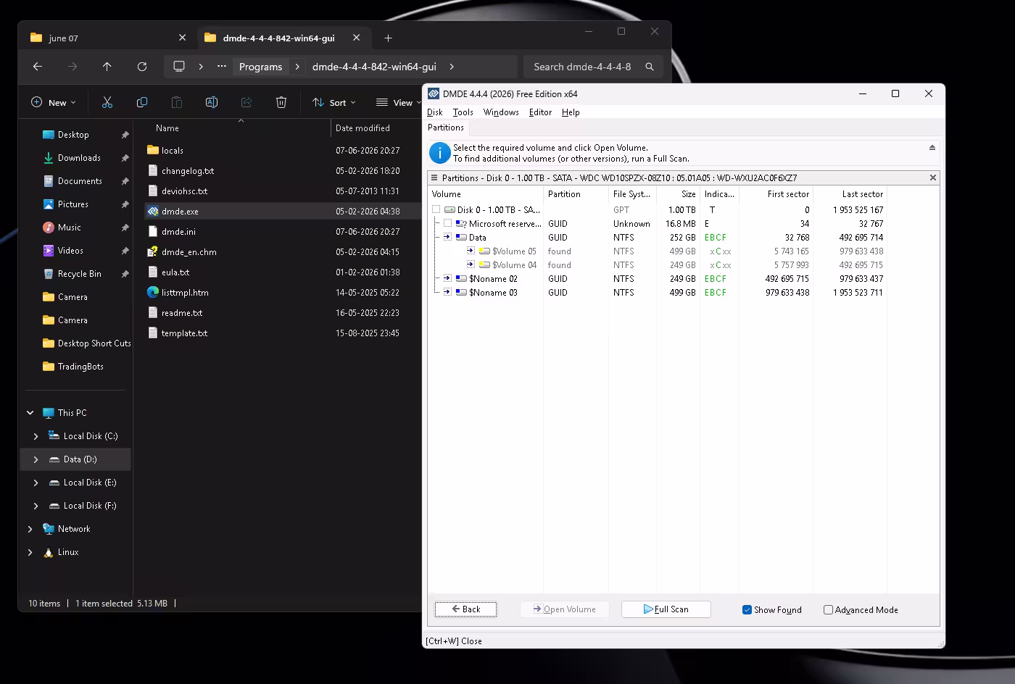Expand the Network node in sidebar
The height and width of the screenshot is (684, 1015).
tap(30, 529)
